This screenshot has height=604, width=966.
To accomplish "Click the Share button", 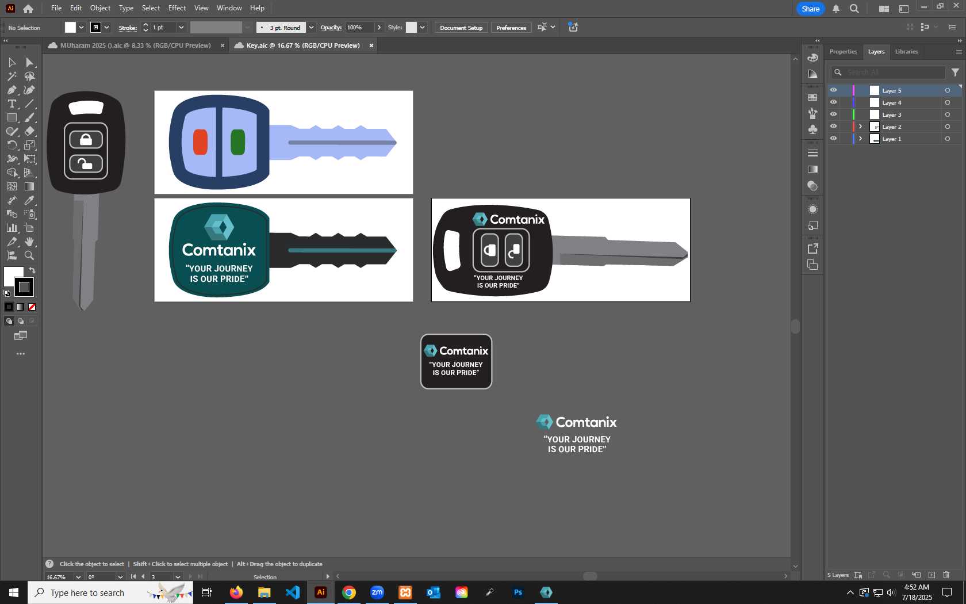I will tap(810, 9).
